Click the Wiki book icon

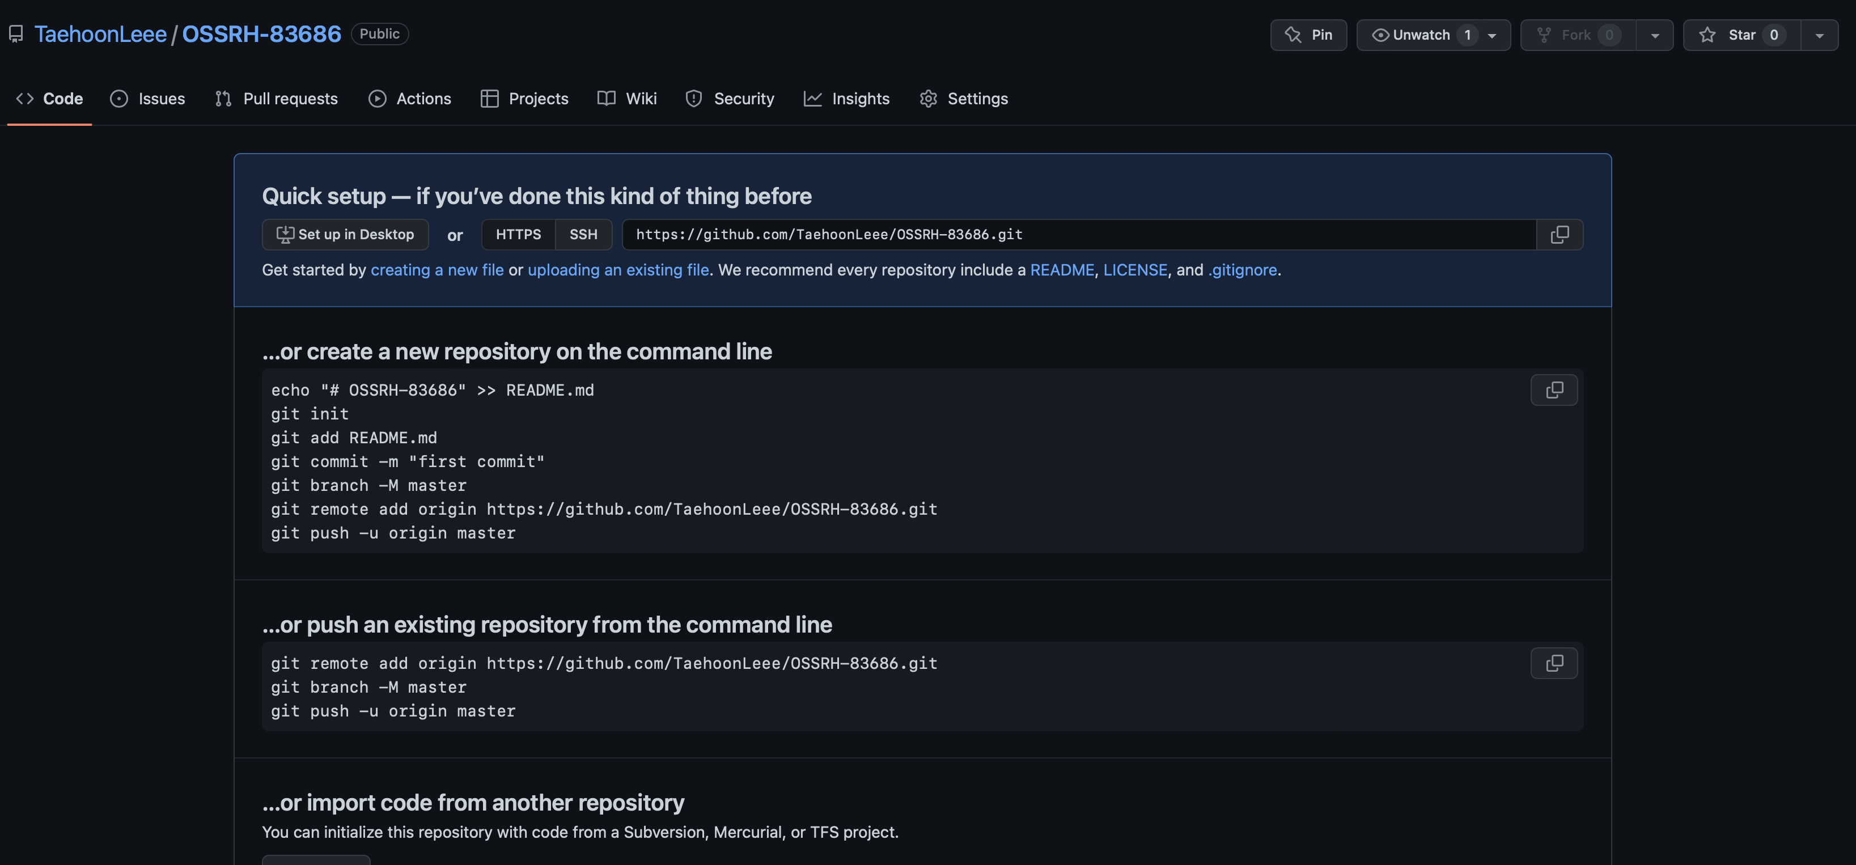pos(607,99)
